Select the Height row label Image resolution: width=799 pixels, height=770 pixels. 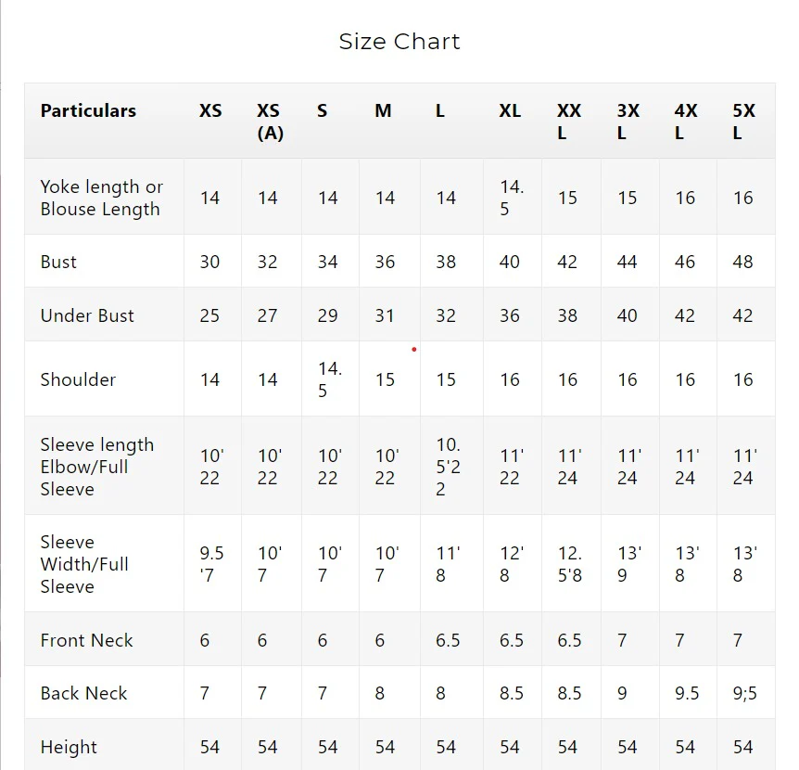click(69, 747)
